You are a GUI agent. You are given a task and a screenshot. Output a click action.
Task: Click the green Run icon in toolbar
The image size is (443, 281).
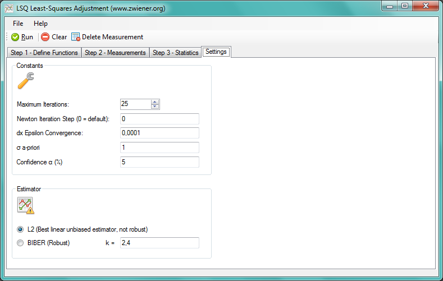15,37
